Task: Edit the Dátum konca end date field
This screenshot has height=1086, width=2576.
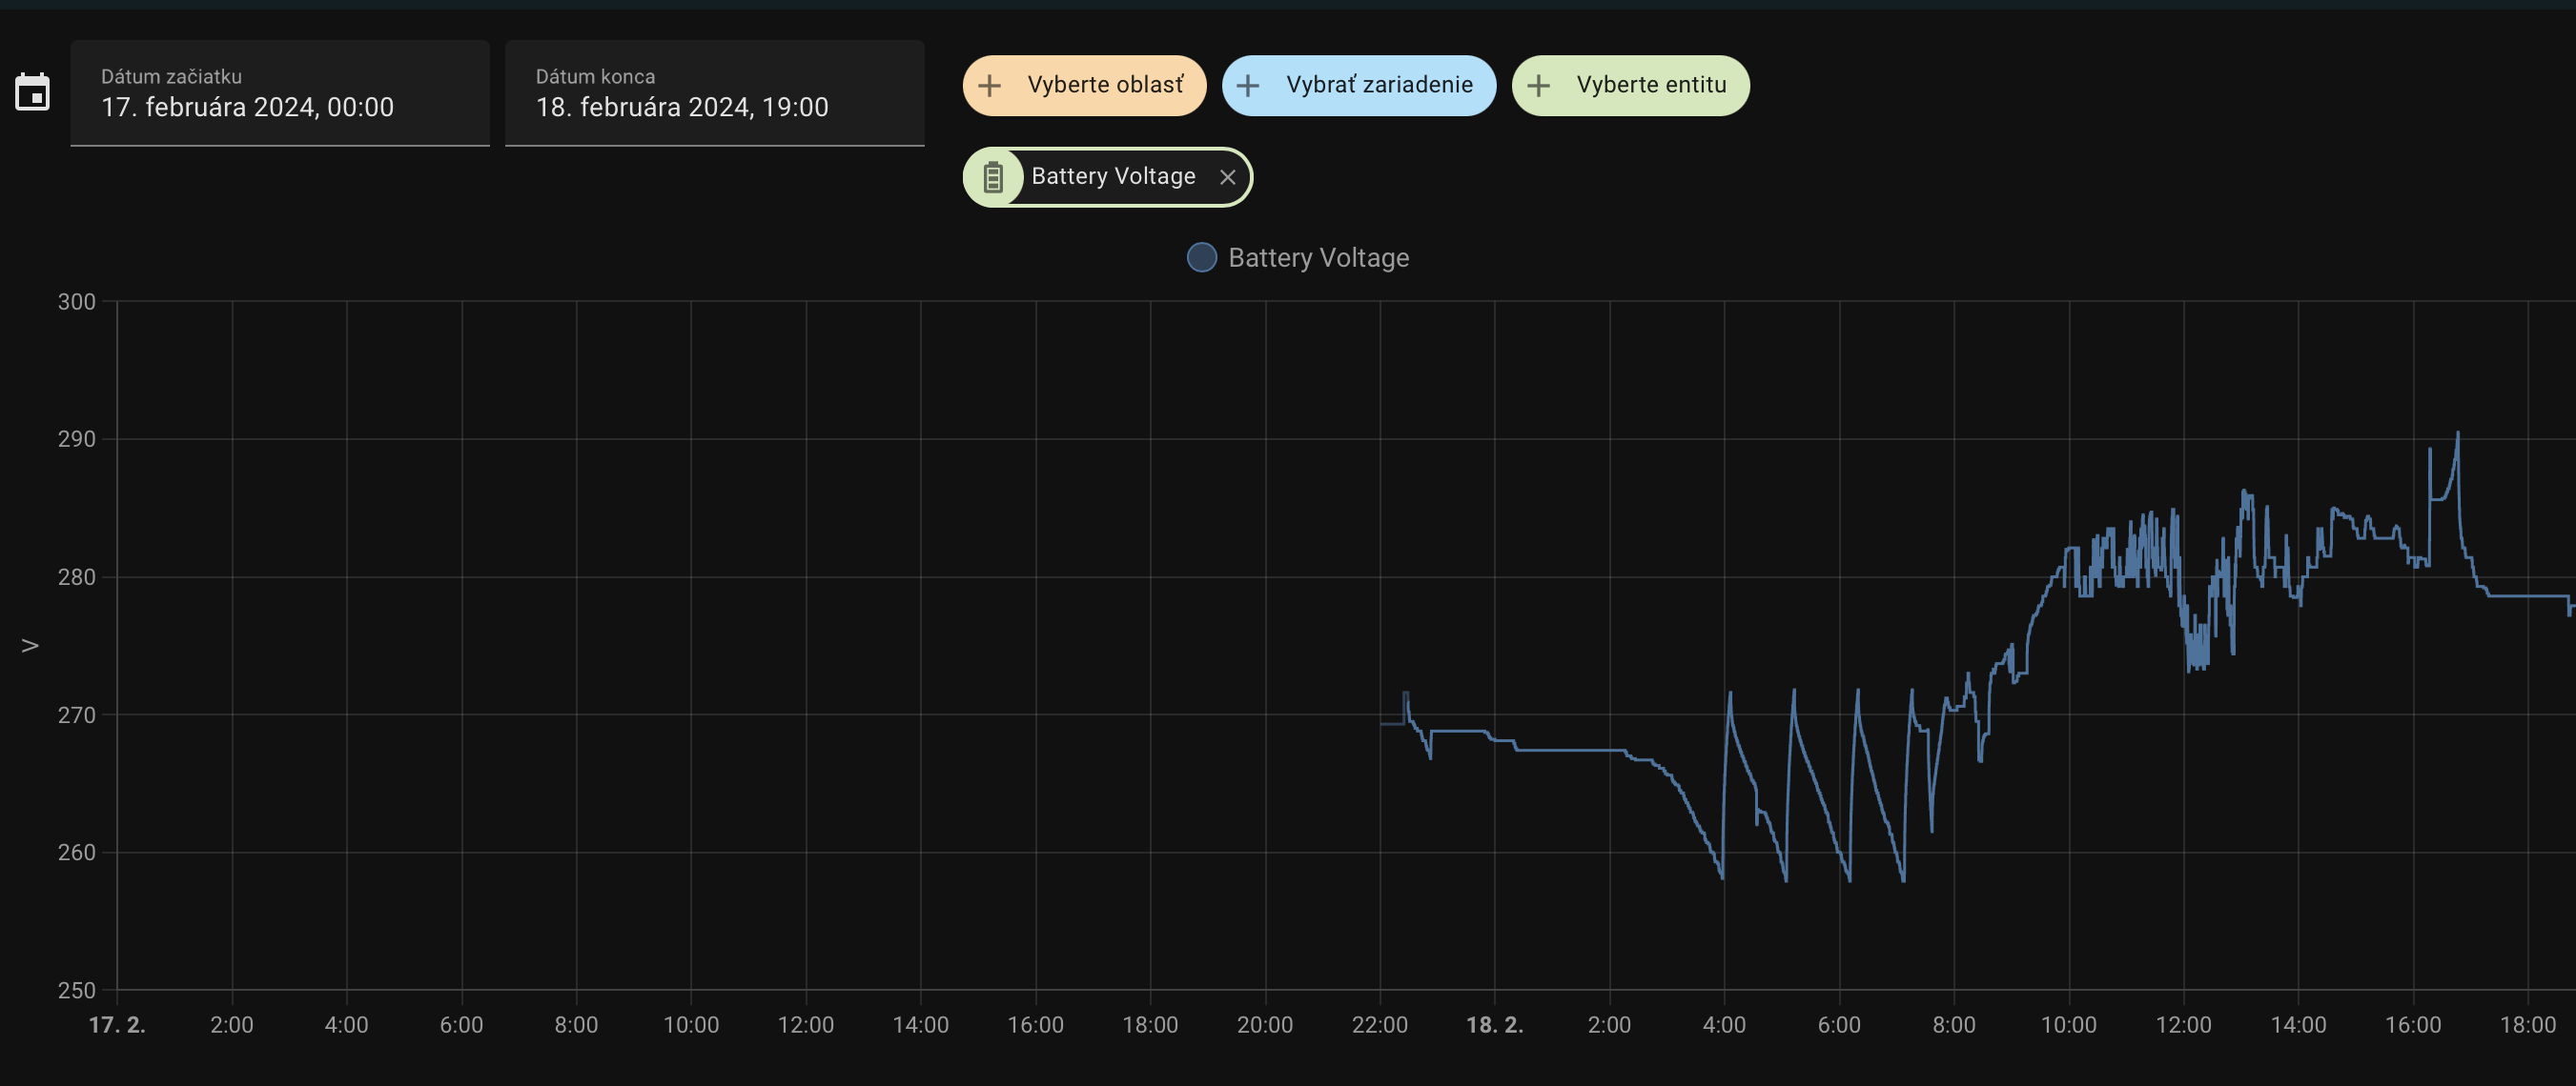Action: tap(715, 93)
